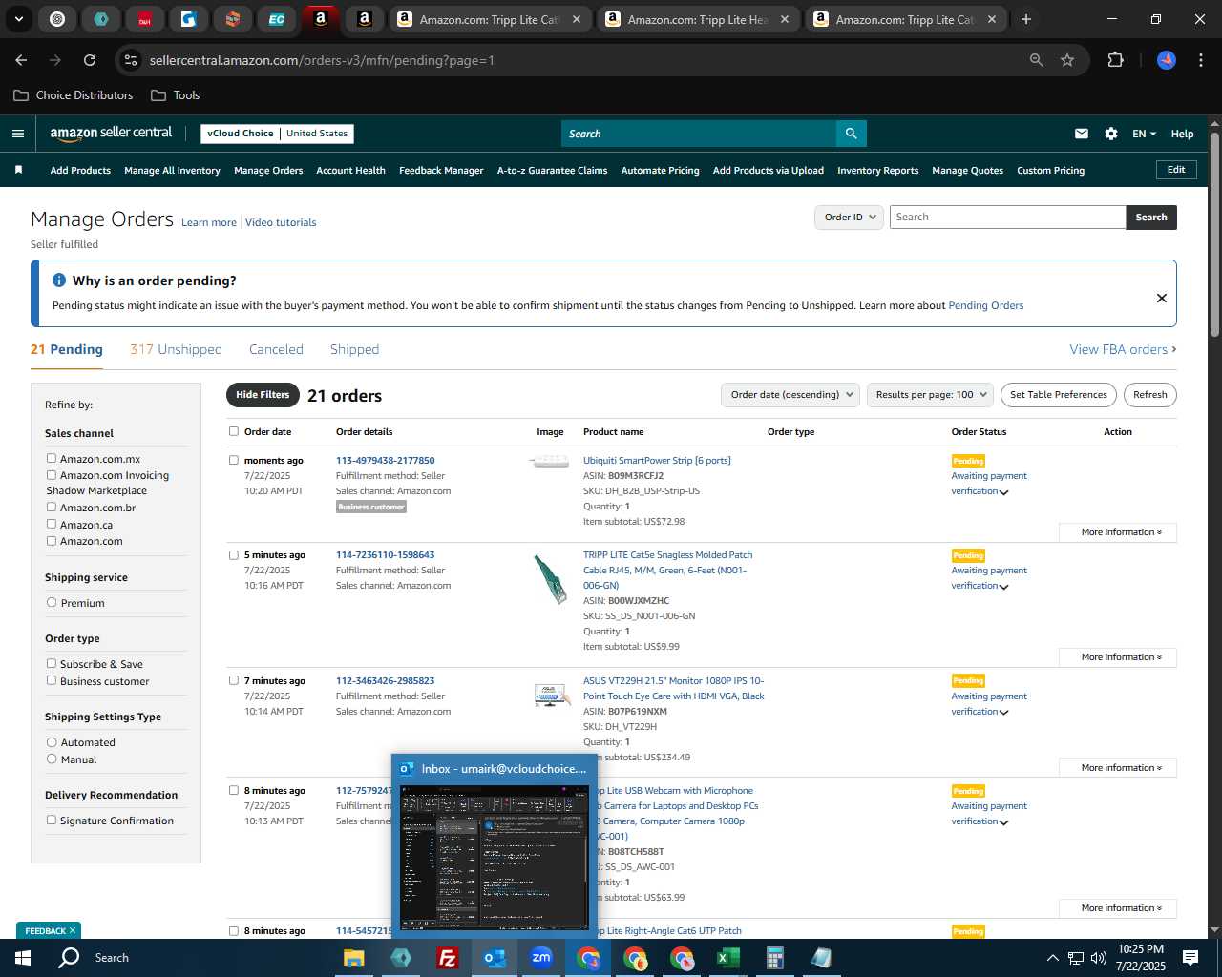1222x977 pixels.
Task: Open FileZilla from the taskbar
Action: click(447, 958)
